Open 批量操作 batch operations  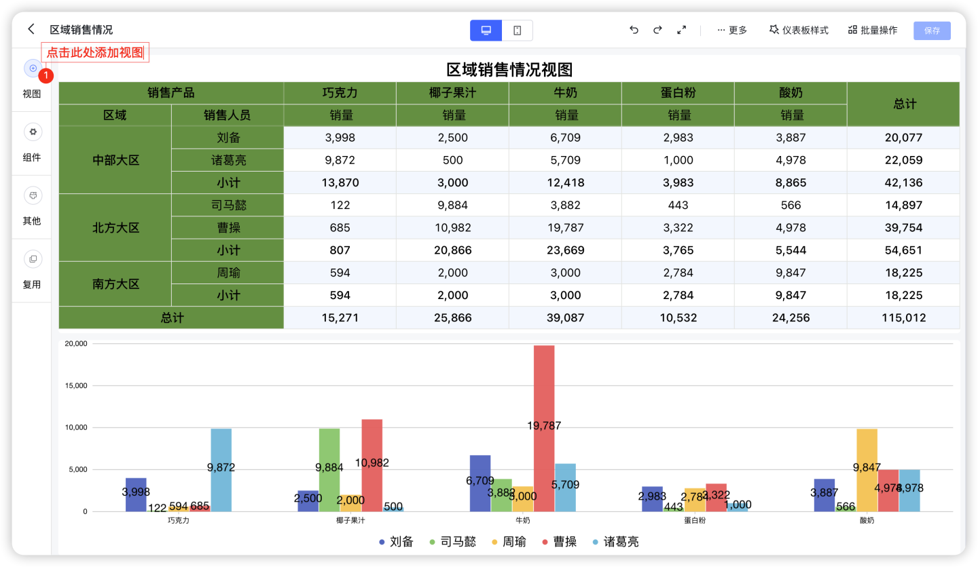[x=873, y=31]
